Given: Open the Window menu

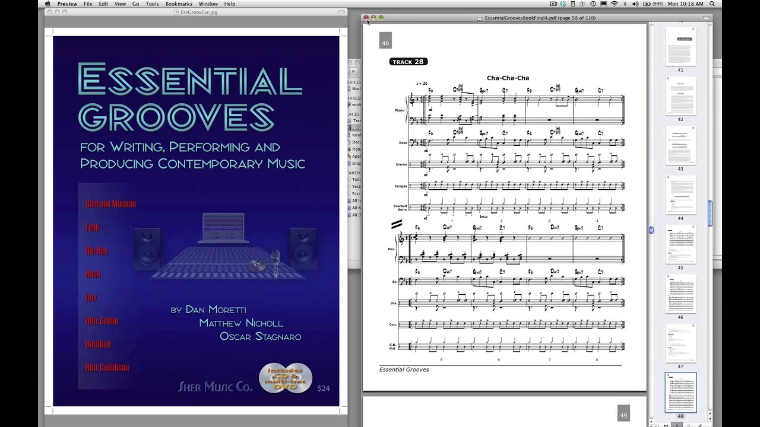Looking at the screenshot, I should click(208, 4).
